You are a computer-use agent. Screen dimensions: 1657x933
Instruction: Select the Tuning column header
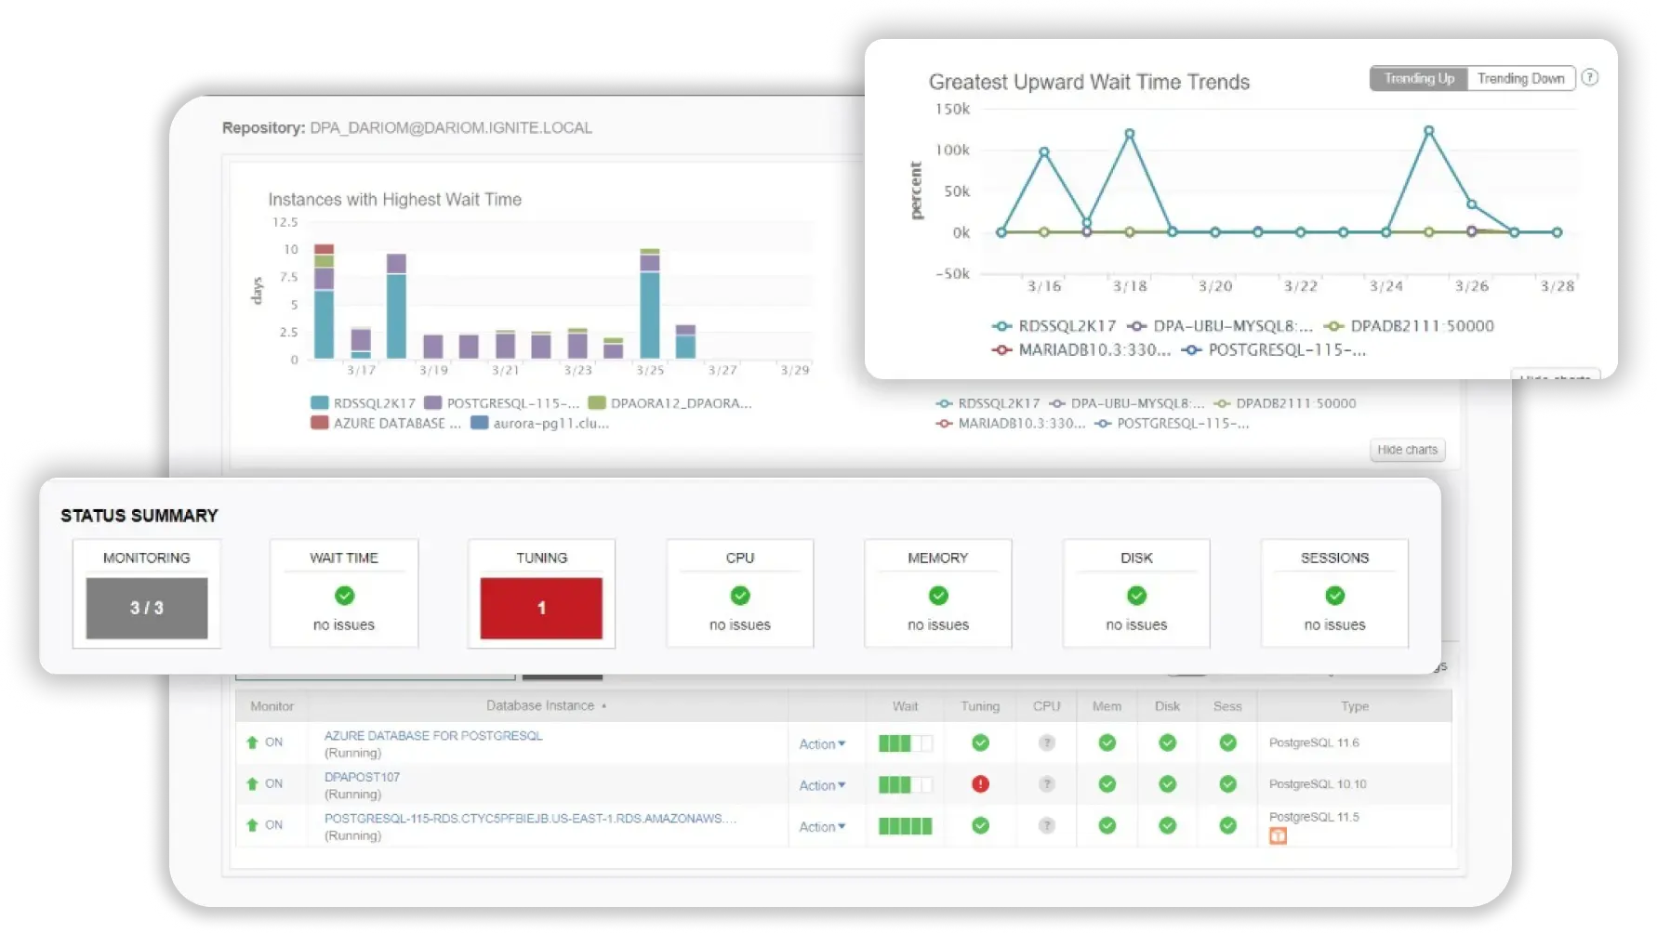coord(979,705)
